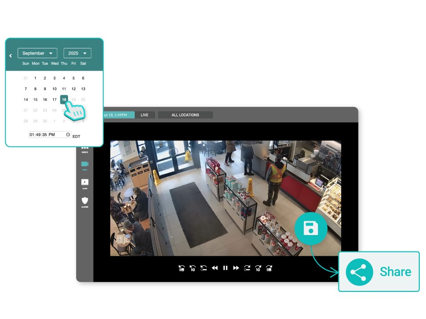
Task: Open the Alarms panel
Action: [84, 201]
